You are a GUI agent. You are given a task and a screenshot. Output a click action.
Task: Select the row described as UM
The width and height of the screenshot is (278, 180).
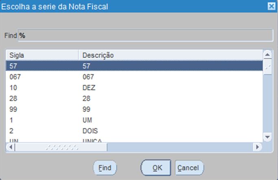coord(134,120)
